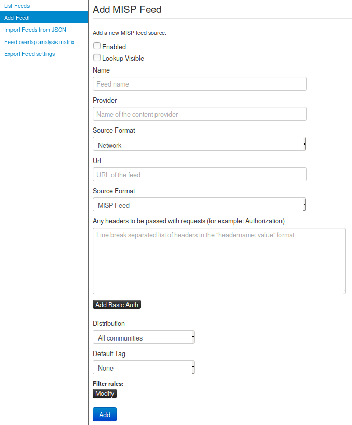Toggle the Lookup Visible checkbox
Image resolution: width=352 pixels, height=425 pixels.
(x=97, y=58)
